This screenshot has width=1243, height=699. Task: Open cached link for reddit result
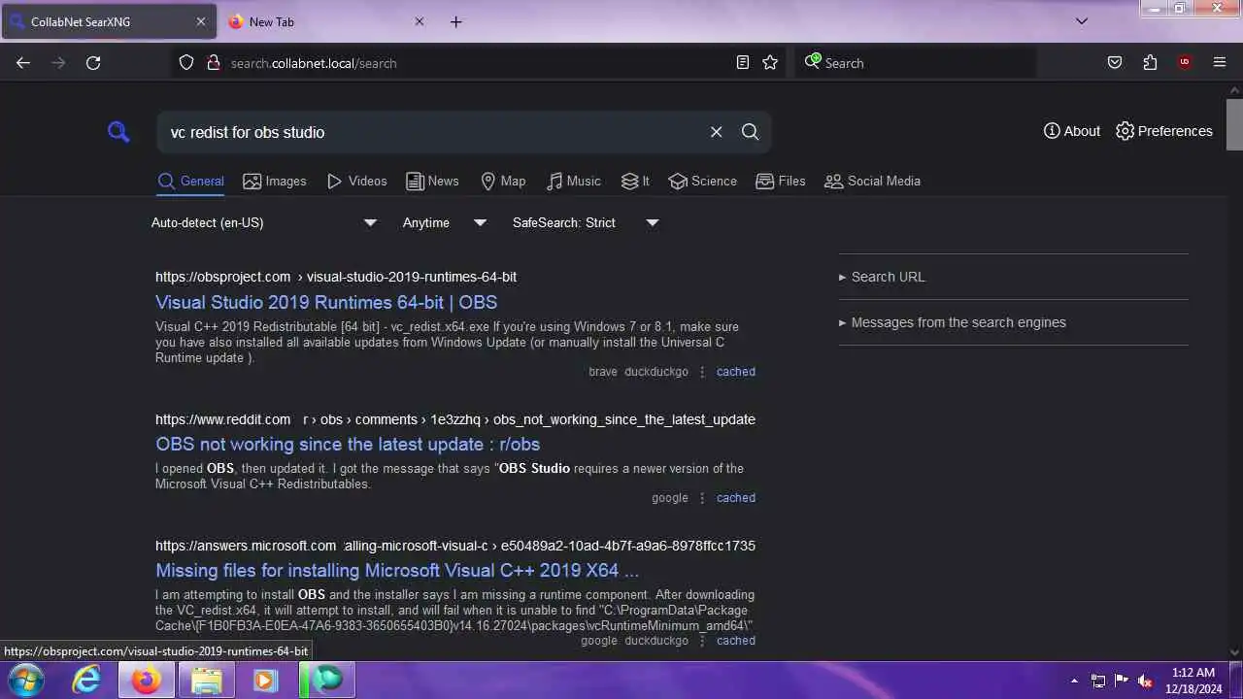point(736,498)
